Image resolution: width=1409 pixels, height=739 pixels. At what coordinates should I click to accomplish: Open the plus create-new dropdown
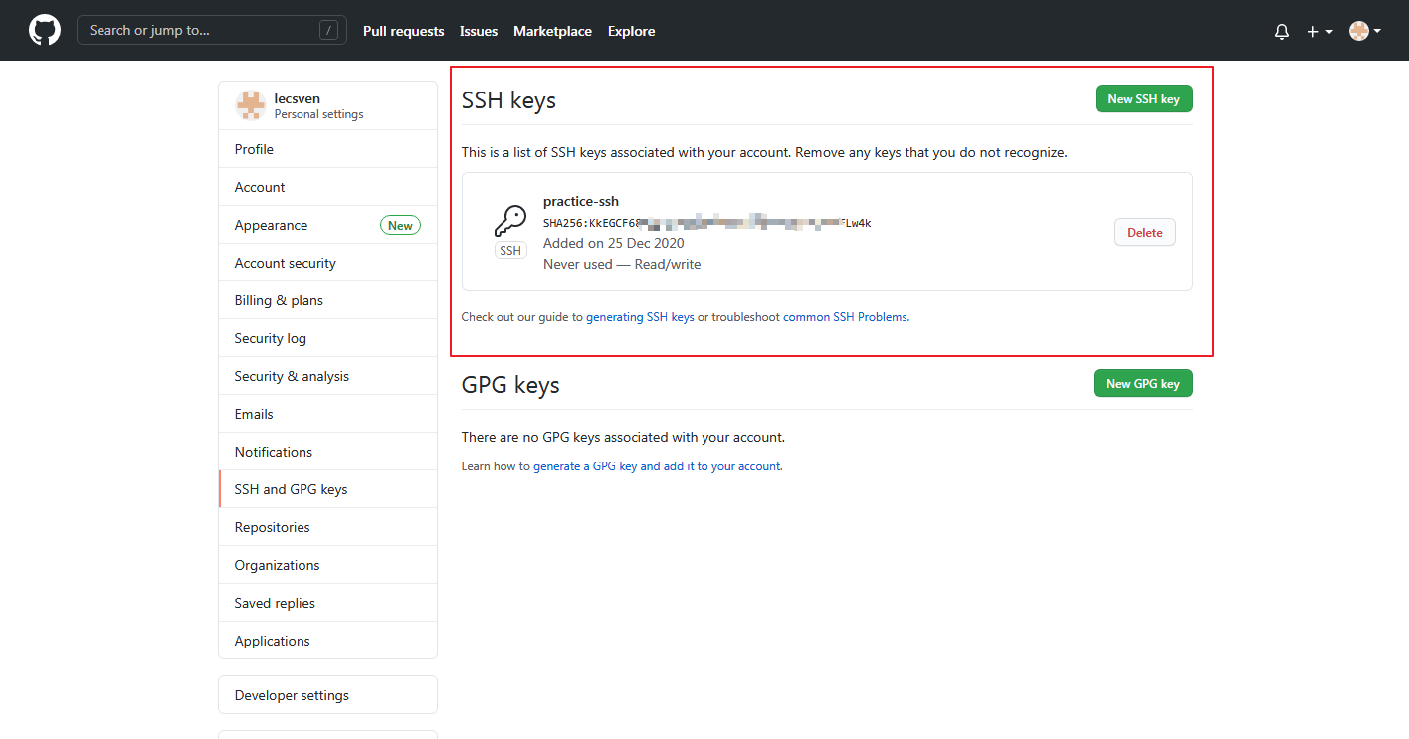coord(1319,32)
